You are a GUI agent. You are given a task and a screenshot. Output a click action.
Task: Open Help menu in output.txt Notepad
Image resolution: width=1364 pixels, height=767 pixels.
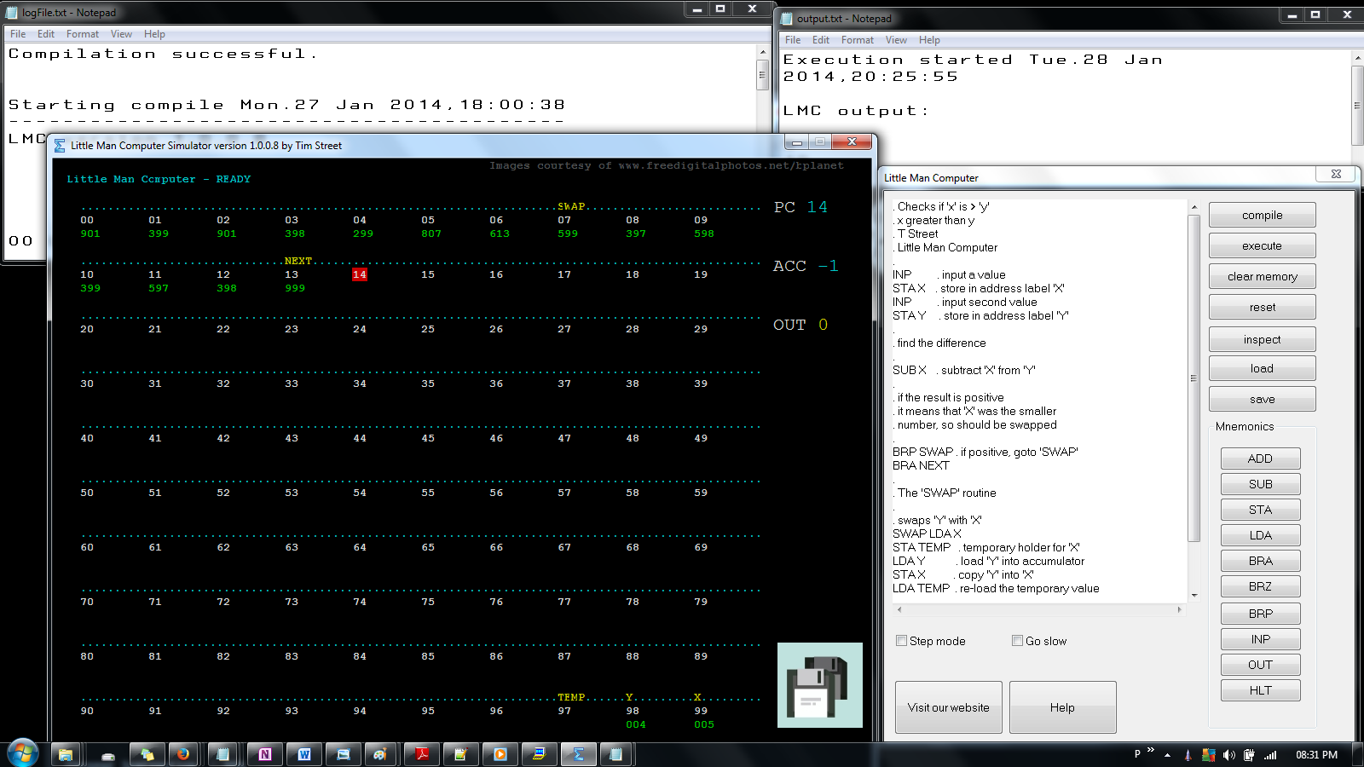coord(929,40)
